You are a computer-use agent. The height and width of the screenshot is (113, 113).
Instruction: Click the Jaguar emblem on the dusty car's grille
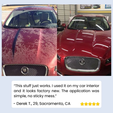click(25, 70)
